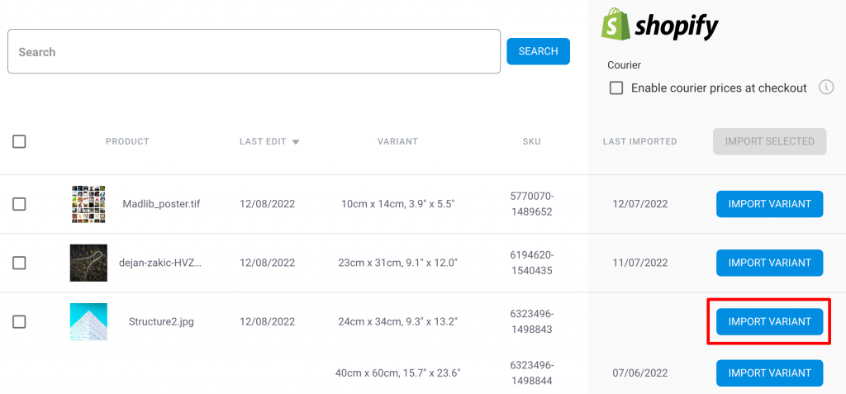Toggle the select-all products checkbox

pyautogui.click(x=19, y=141)
